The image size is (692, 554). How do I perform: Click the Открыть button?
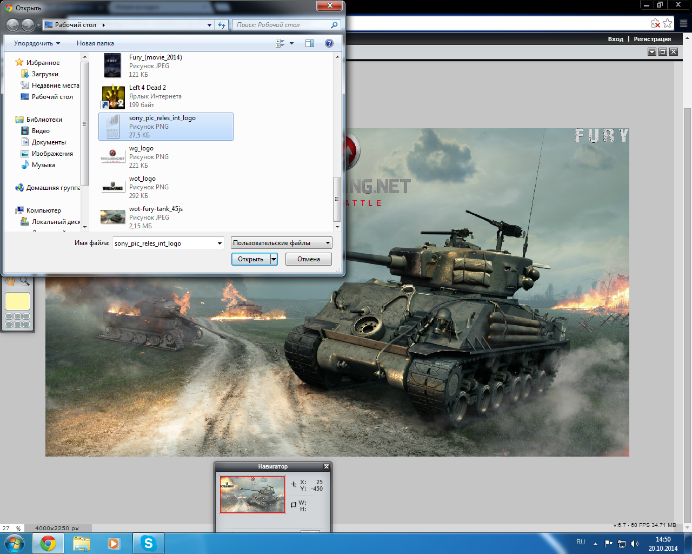tap(251, 259)
